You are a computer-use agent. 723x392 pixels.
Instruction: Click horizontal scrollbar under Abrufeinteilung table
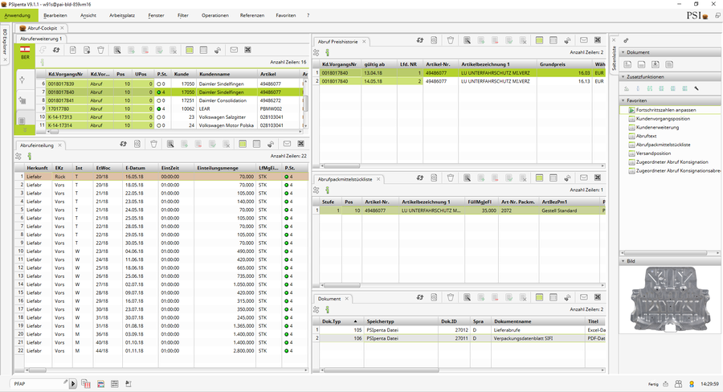click(x=166, y=370)
